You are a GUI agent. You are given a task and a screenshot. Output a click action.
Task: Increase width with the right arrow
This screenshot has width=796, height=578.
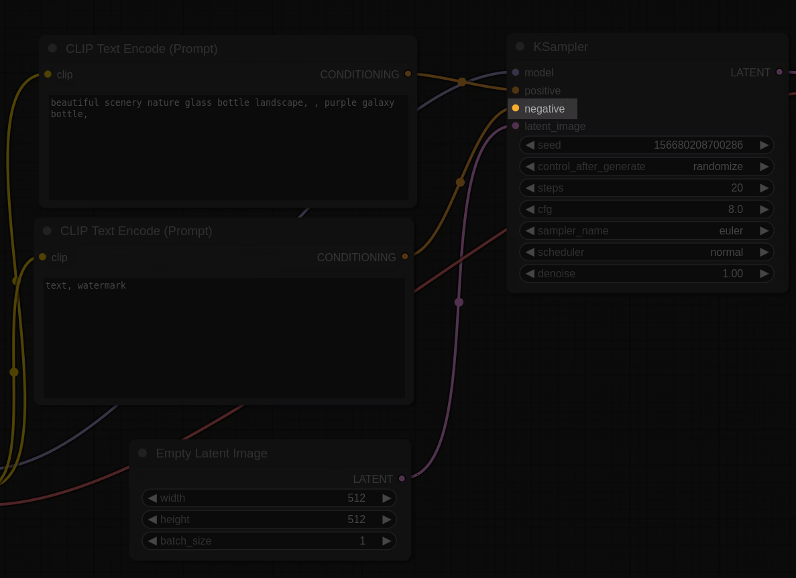click(386, 498)
